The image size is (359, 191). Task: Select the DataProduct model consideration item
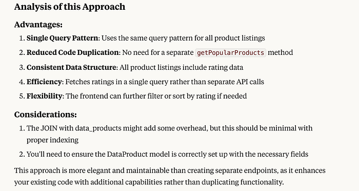click(167, 155)
